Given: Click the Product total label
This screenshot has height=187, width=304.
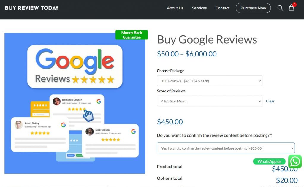Looking at the screenshot, I should coord(170,167).
